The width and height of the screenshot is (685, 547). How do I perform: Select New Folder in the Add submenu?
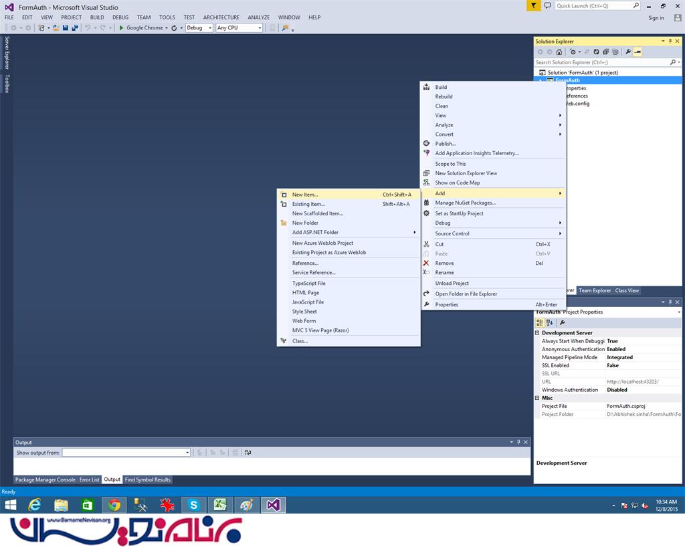click(349, 223)
